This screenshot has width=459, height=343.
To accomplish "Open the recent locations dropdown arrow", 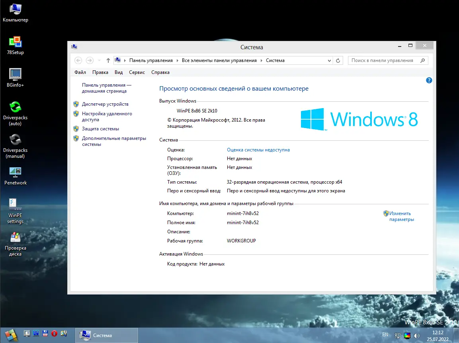I will point(99,60).
